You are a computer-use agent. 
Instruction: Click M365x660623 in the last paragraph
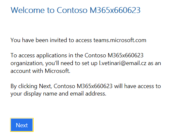tap(95, 86)
